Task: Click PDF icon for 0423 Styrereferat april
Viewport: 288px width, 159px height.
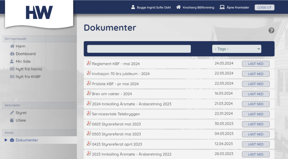Action: tap(89, 144)
